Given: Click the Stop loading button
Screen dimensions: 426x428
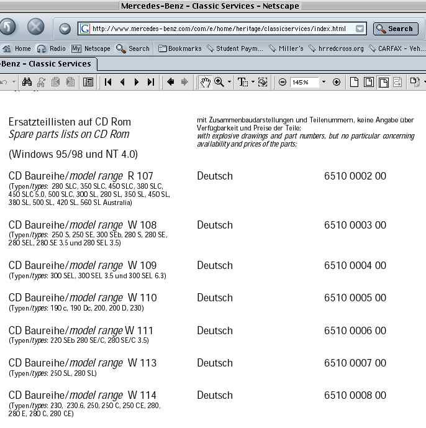Looking at the screenshot, I should click(36, 27).
